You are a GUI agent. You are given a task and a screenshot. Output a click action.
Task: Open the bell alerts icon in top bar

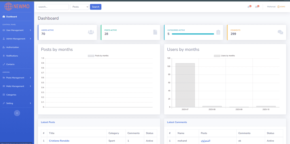[x=249, y=7]
